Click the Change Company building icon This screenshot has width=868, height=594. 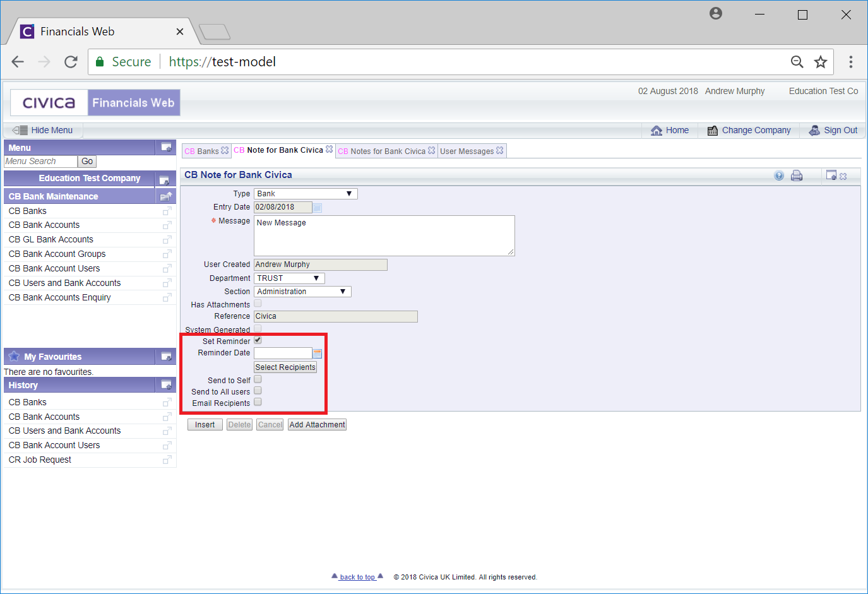[713, 131]
